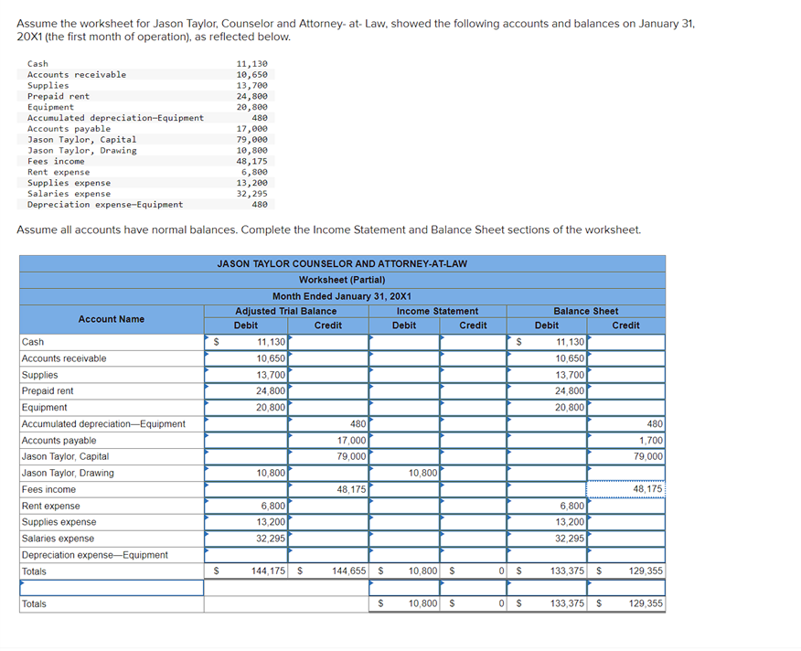Select the Salaries expense Income Statement debit cell

(402, 539)
